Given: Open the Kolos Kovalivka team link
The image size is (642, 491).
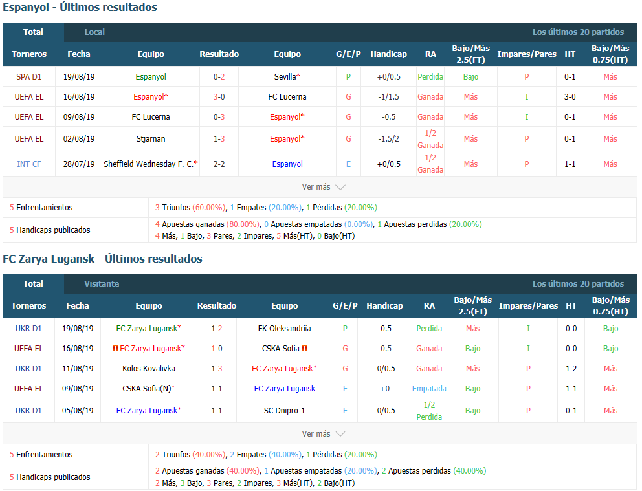Looking at the screenshot, I should tap(149, 369).
